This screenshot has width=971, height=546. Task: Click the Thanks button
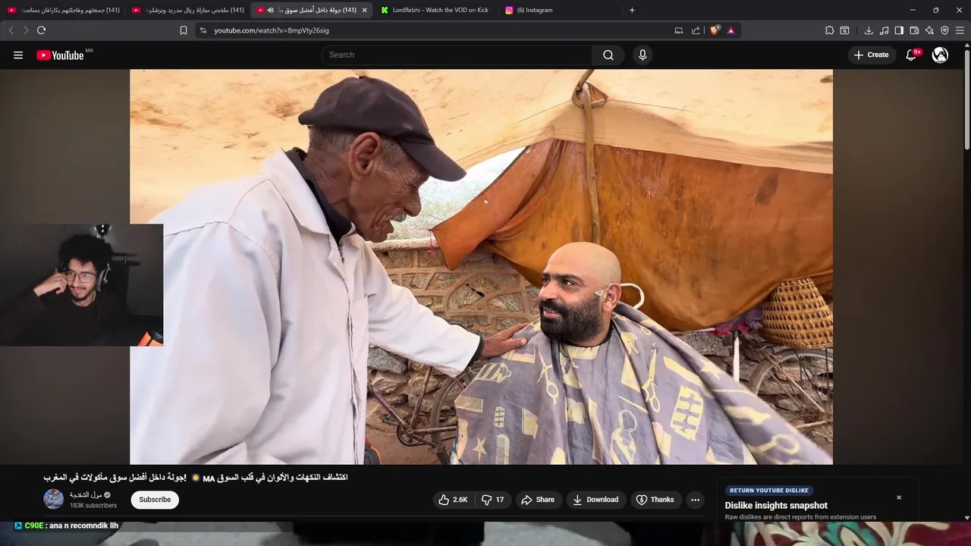tap(655, 500)
